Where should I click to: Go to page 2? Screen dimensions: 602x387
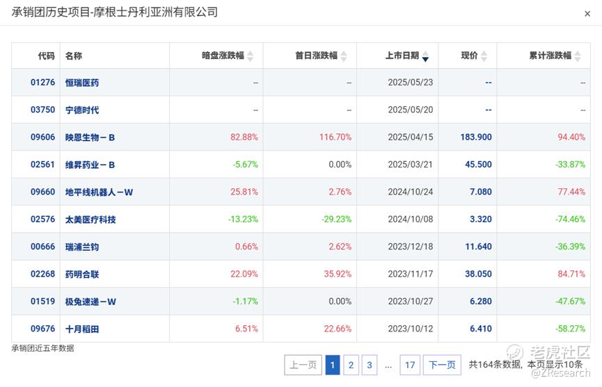351,365
